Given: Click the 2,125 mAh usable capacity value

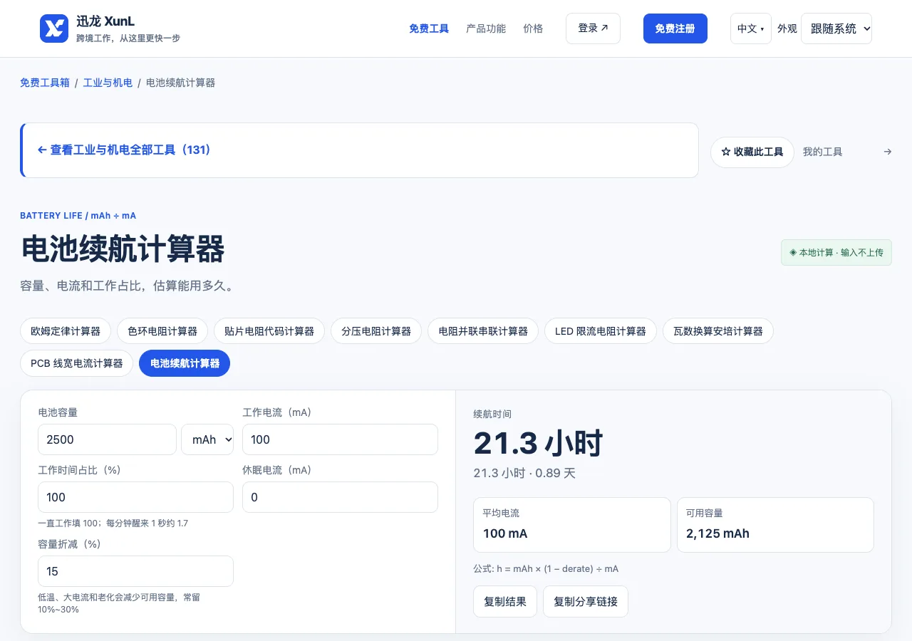Looking at the screenshot, I should tap(717, 533).
